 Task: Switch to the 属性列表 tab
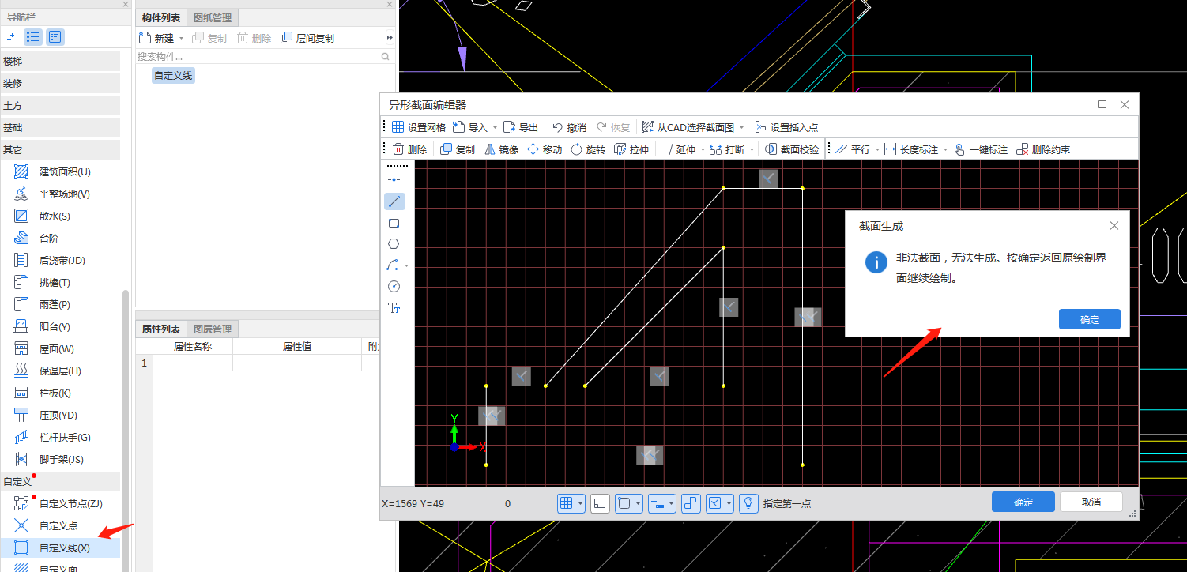tap(161, 329)
